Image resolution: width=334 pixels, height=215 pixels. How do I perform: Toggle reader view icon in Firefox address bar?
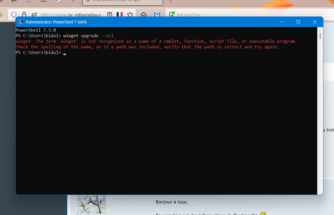tap(109, 15)
